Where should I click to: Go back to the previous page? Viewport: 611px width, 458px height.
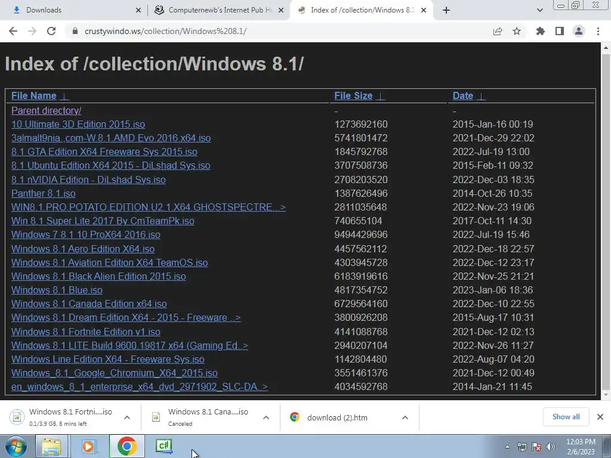click(13, 31)
